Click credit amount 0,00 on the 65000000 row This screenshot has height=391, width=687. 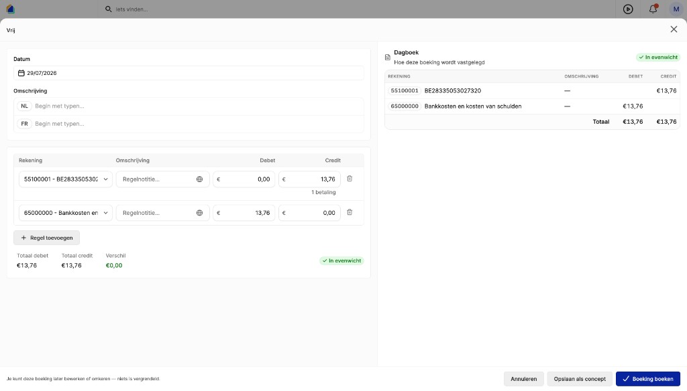[310, 213]
